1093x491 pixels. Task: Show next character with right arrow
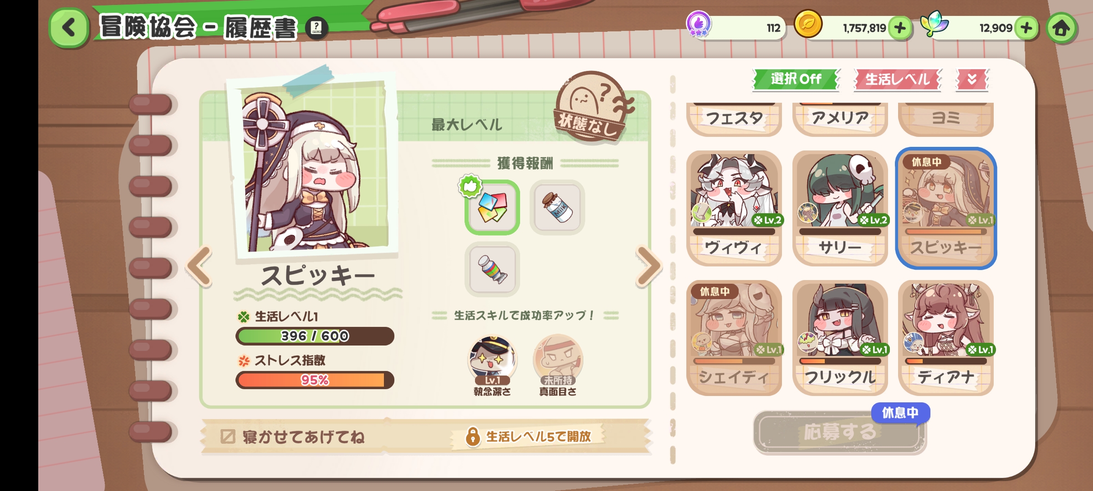[649, 266]
